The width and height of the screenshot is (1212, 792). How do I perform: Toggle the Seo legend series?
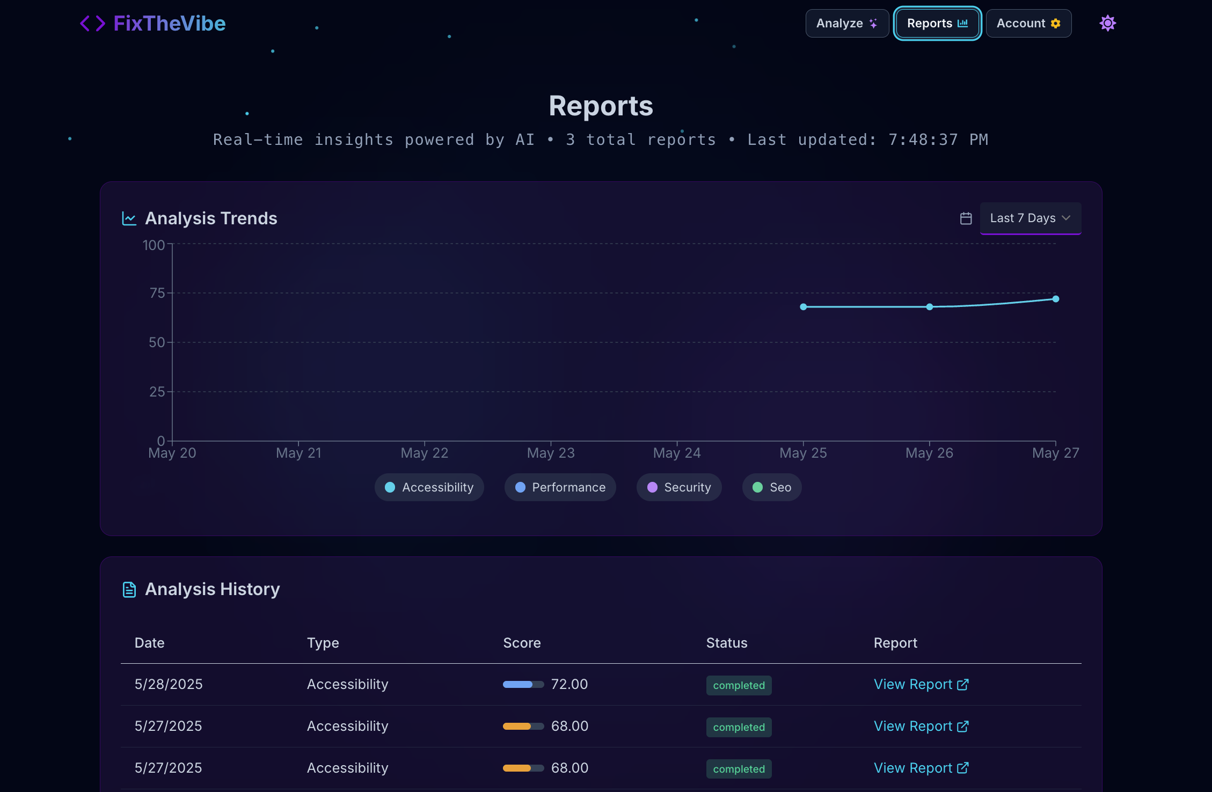point(772,487)
